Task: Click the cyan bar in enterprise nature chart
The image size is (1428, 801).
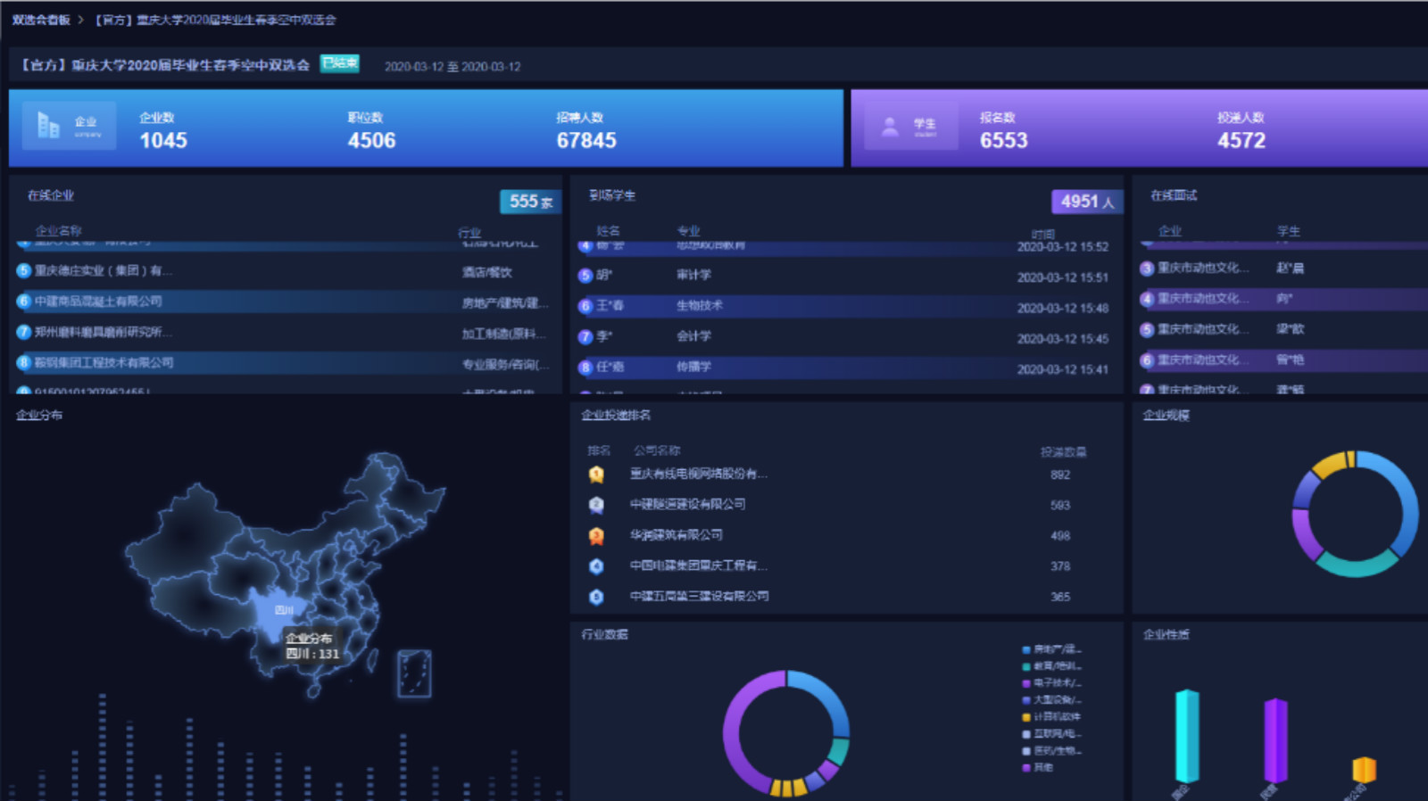Action: (1187, 737)
